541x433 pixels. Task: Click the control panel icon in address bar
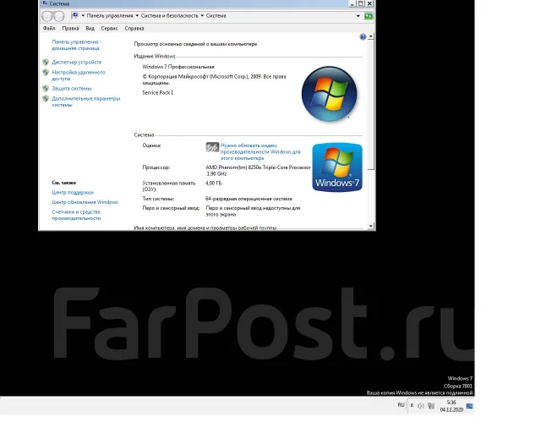[75, 15]
